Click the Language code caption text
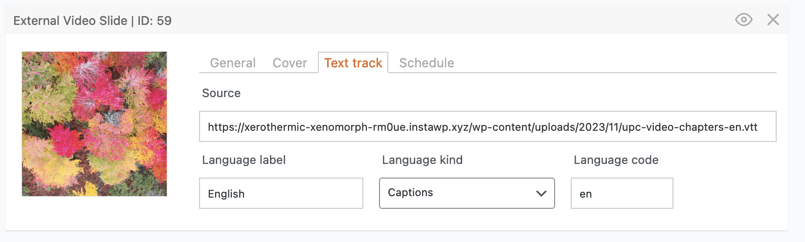Image resolution: width=805 pixels, height=242 pixels. coord(616,160)
